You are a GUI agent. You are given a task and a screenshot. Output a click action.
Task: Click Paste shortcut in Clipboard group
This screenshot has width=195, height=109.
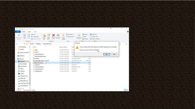tap(36, 39)
